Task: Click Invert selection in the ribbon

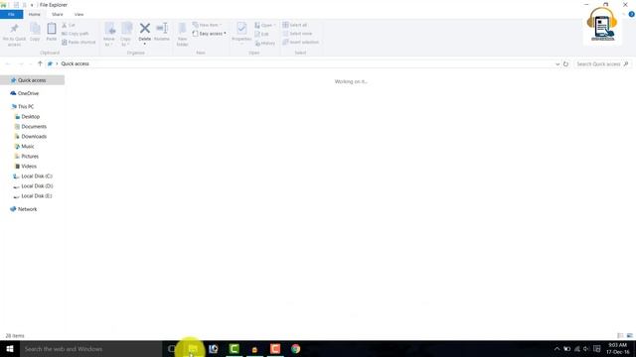Action: click(x=300, y=42)
